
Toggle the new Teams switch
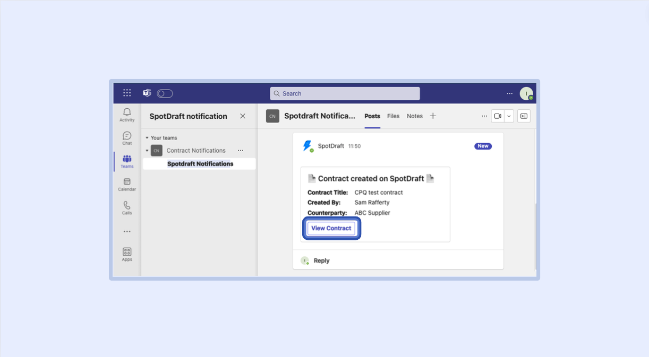165,93
